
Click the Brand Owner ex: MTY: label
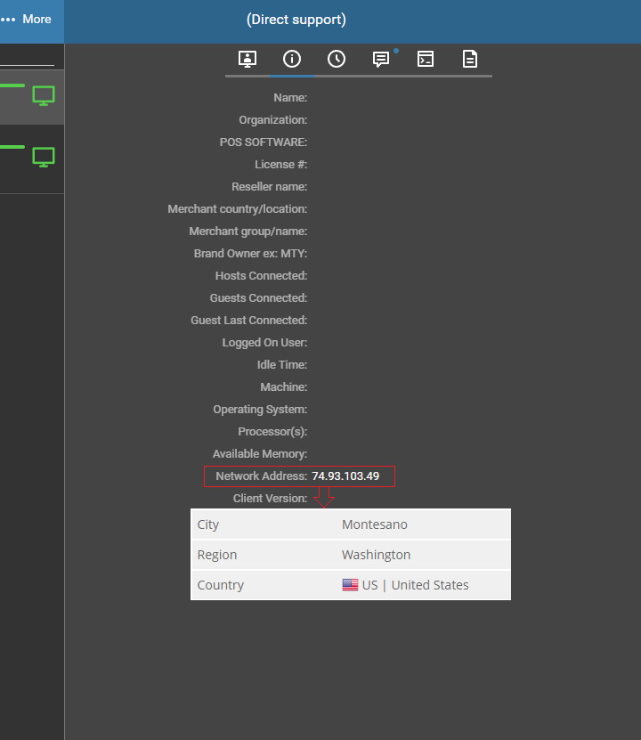coord(250,254)
